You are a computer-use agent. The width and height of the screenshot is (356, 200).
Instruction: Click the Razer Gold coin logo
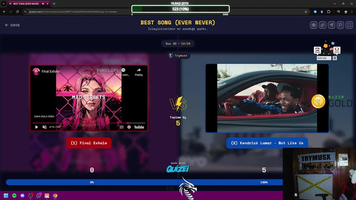(x=318, y=101)
